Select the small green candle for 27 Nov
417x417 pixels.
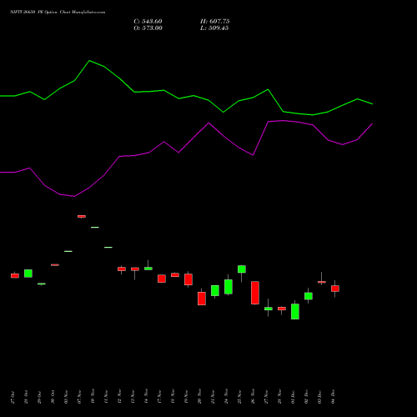pos(269,309)
